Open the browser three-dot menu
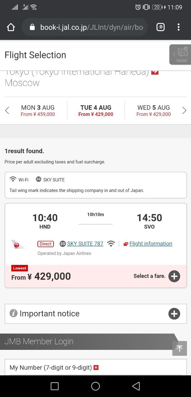The width and height of the screenshot is (191, 397). (x=179, y=27)
